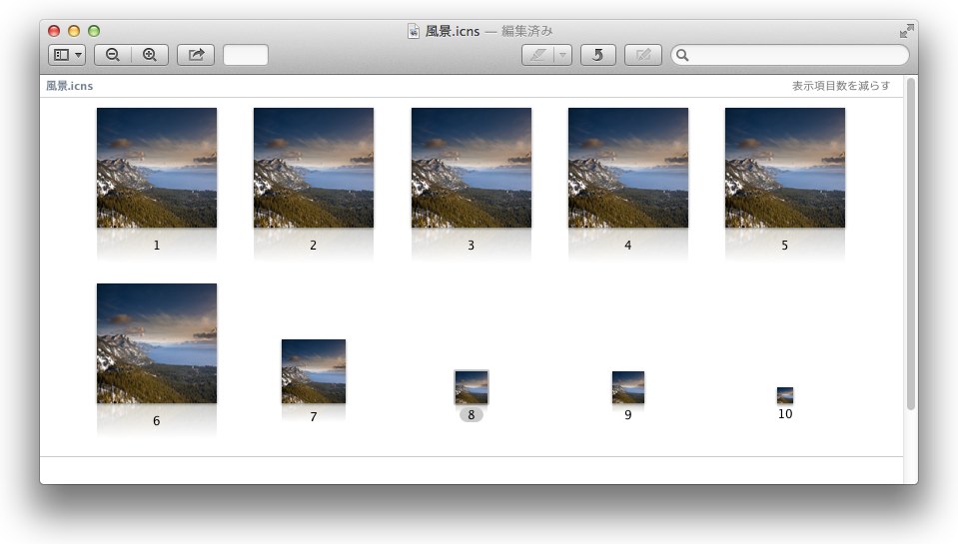This screenshot has height=544, width=958.
Task: Select the highlighted thumbnail 8
Action: point(472,387)
